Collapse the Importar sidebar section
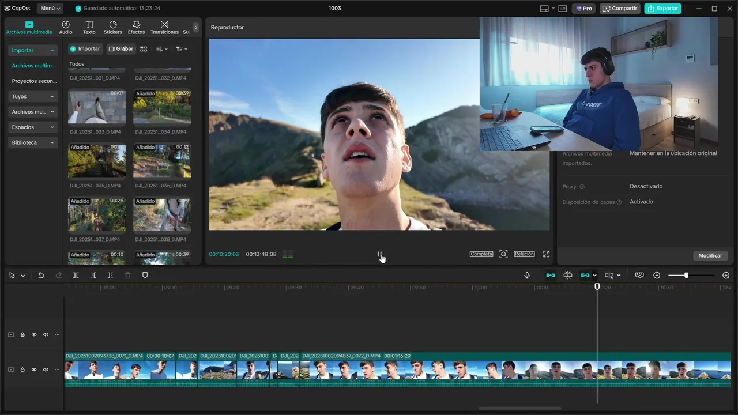 coord(33,50)
